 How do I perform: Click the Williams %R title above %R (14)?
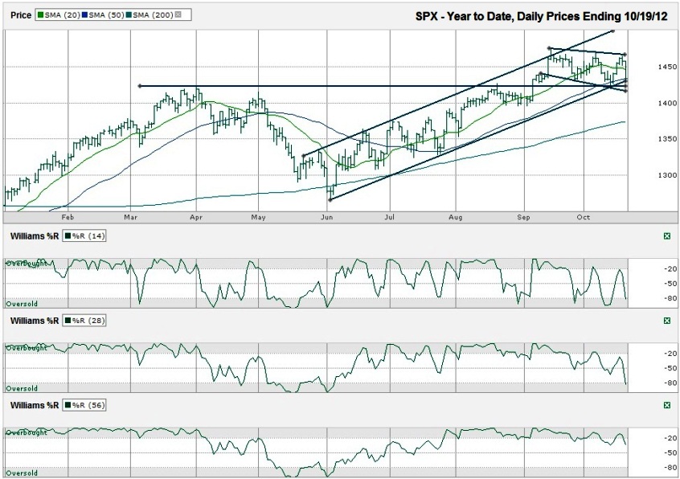(x=35, y=236)
